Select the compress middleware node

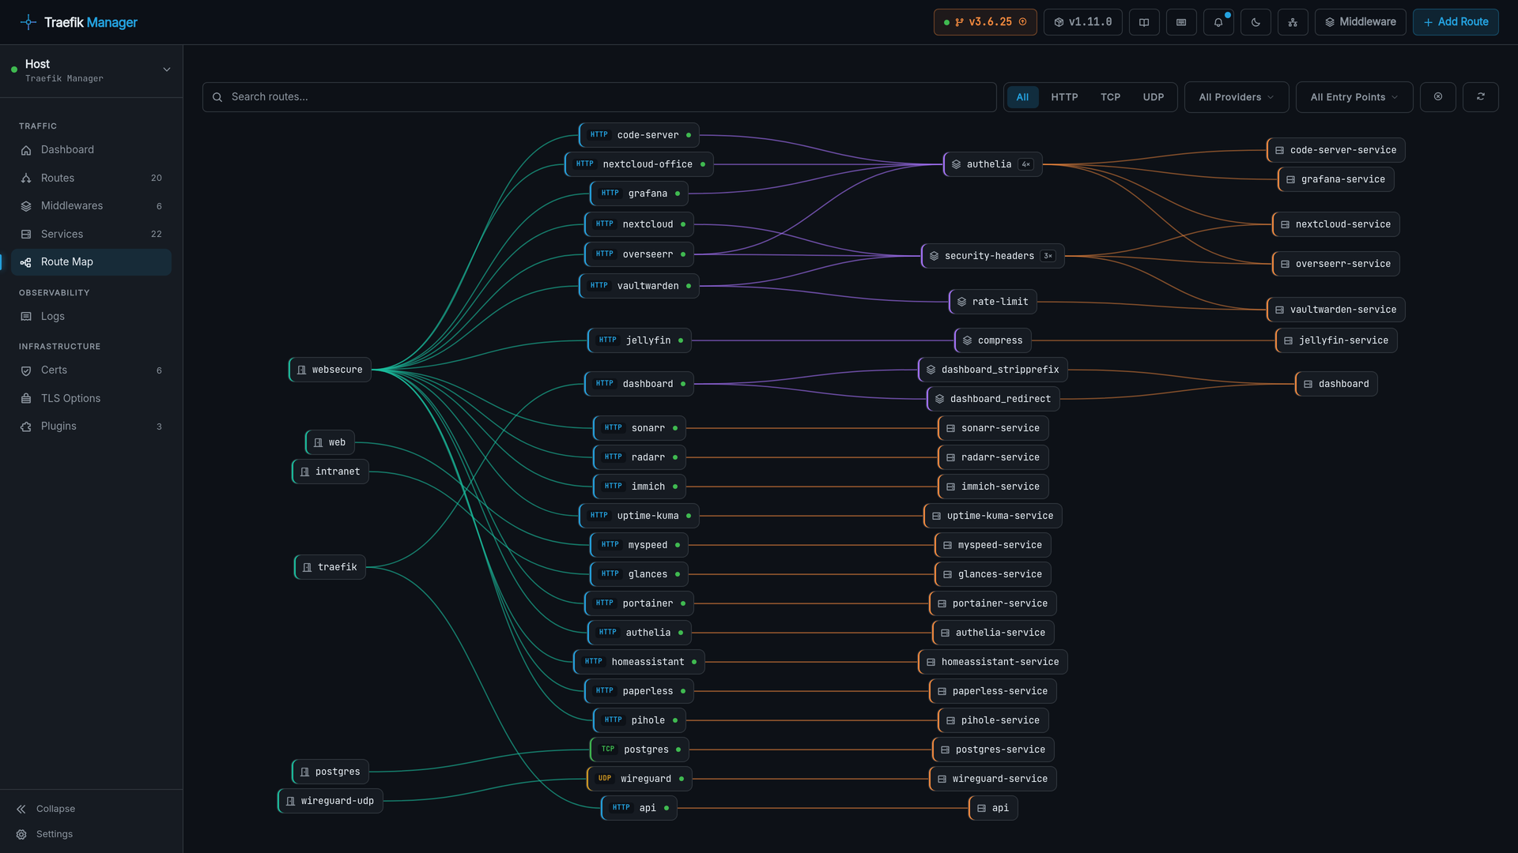992,340
